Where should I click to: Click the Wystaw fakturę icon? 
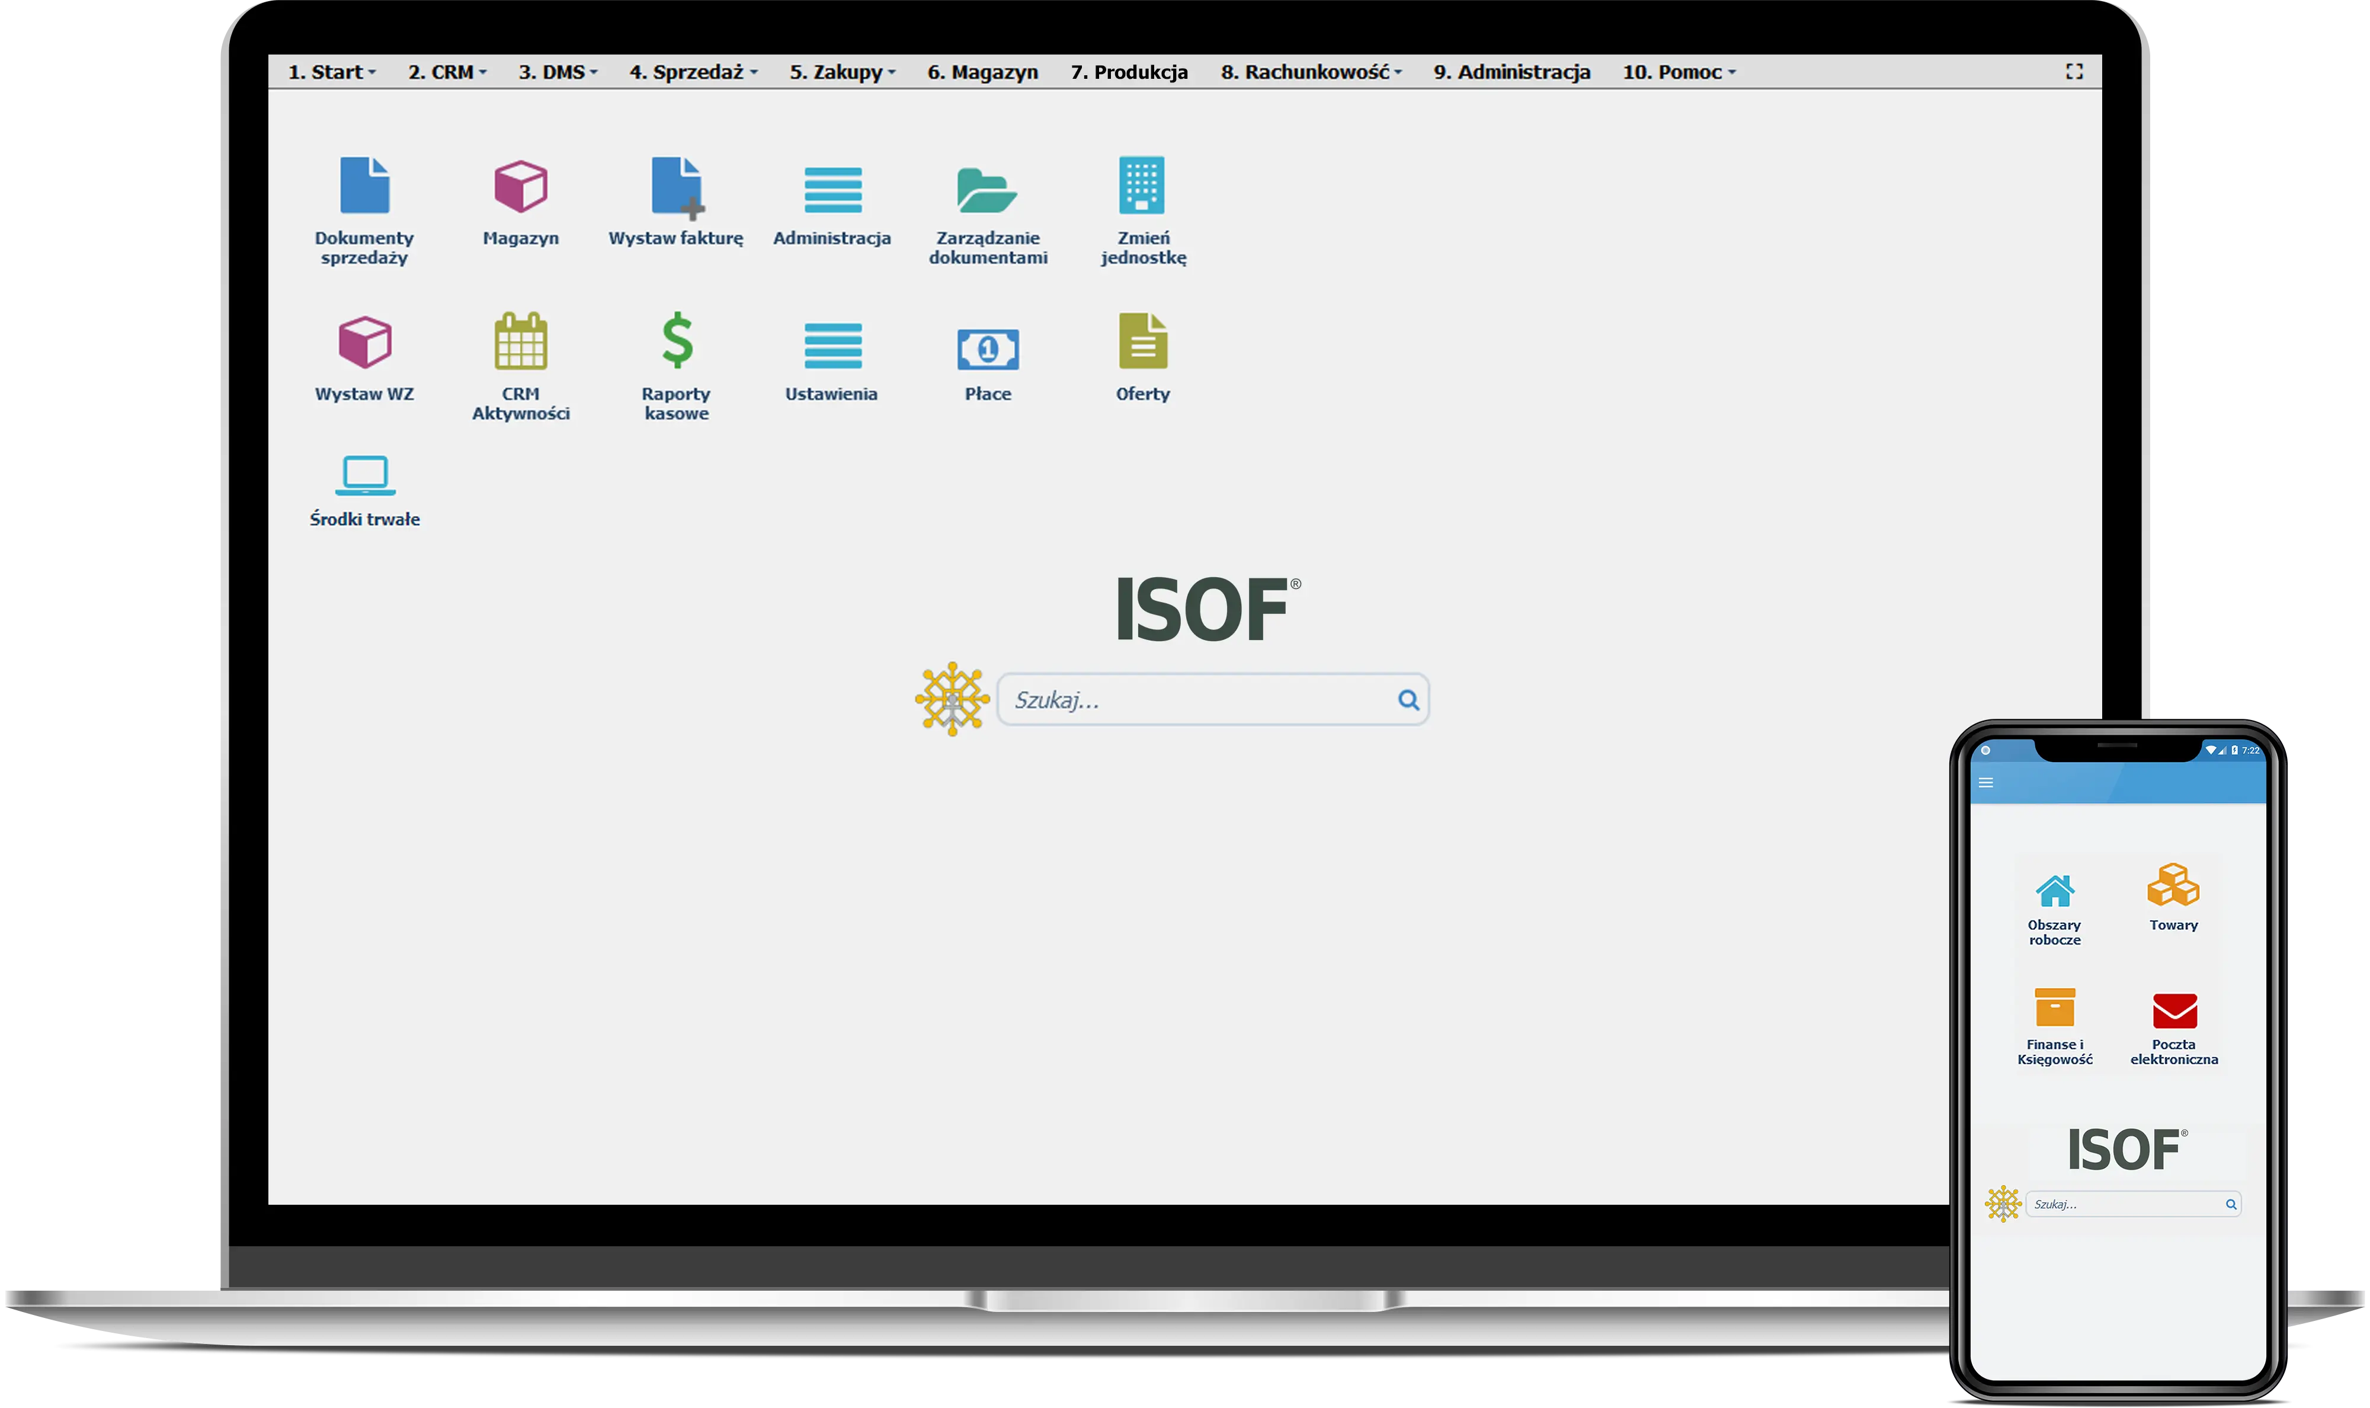click(x=676, y=187)
